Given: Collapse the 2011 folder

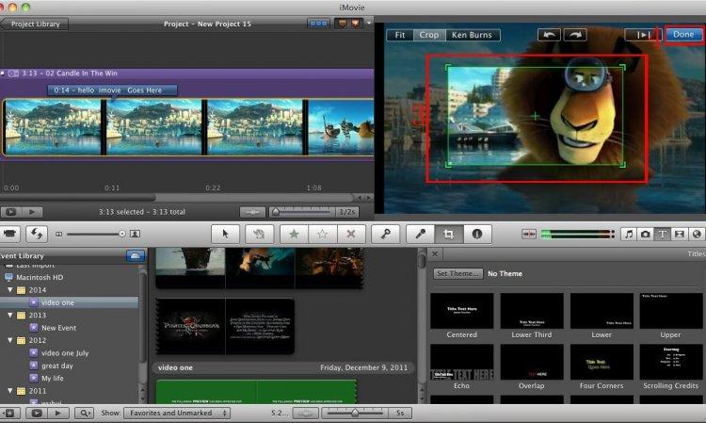Looking at the screenshot, I should [x=10, y=391].
